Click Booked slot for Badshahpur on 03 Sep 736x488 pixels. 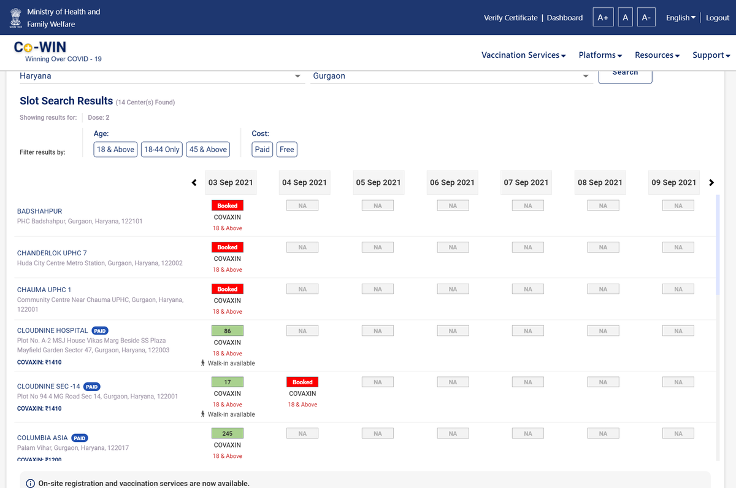(x=228, y=206)
